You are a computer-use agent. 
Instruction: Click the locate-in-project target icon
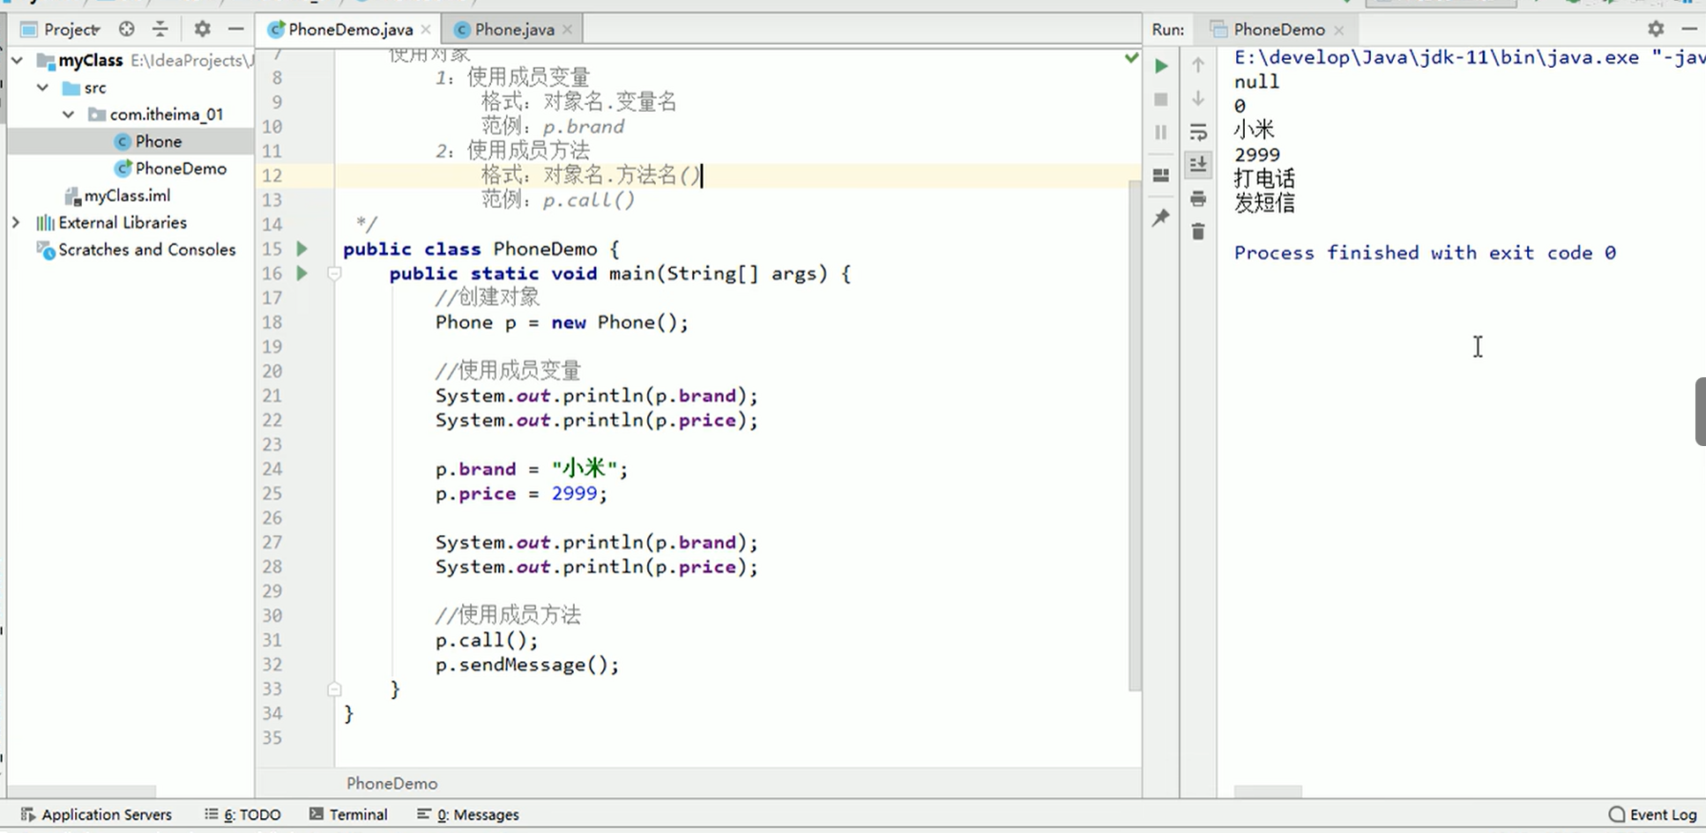point(127,29)
